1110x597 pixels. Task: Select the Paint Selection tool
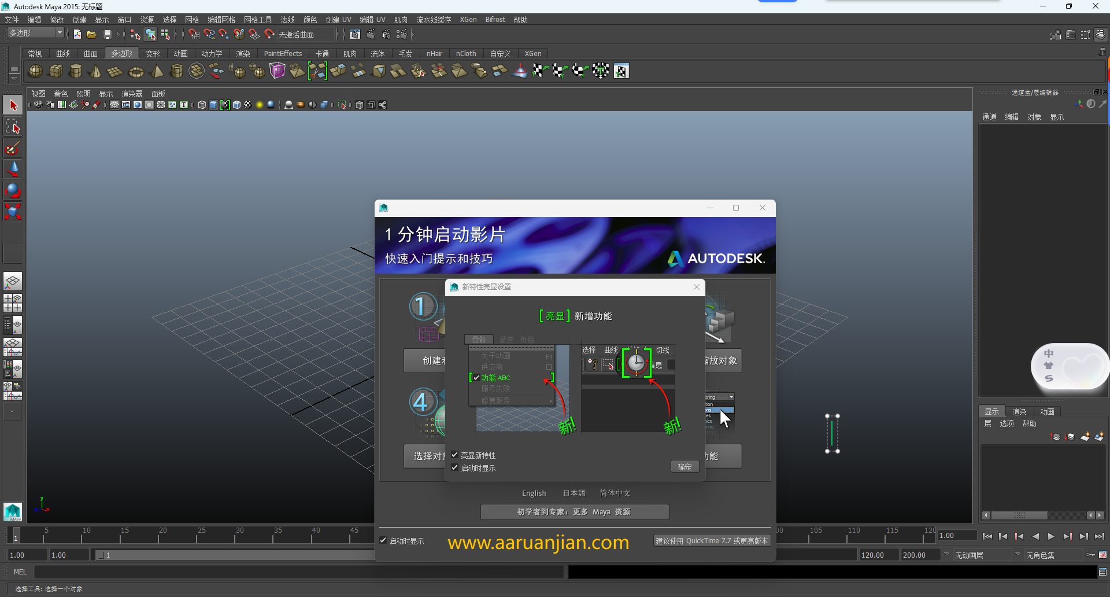(x=12, y=148)
